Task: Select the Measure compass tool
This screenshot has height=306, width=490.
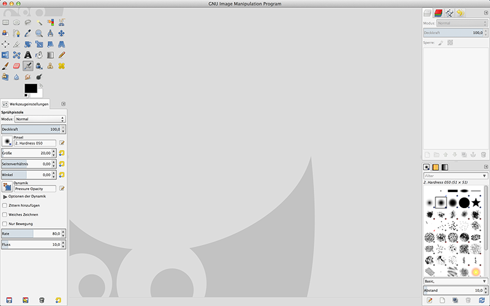Action: (x=50, y=34)
